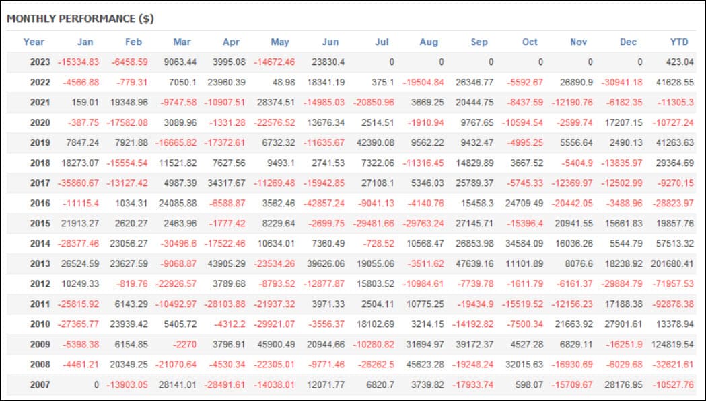Click the 2007 year row label
This screenshot has width=706, height=401.
click(x=40, y=384)
